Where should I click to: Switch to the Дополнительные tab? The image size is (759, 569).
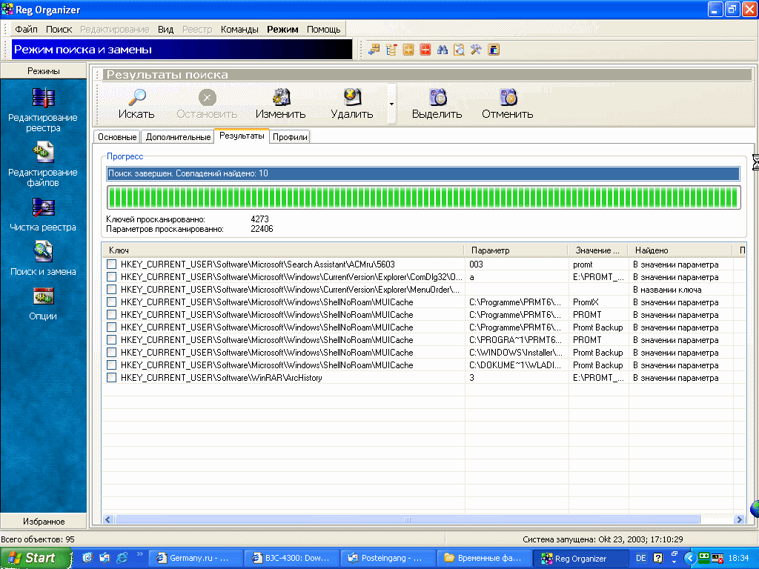pyautogui.click(x=178, y=137)
